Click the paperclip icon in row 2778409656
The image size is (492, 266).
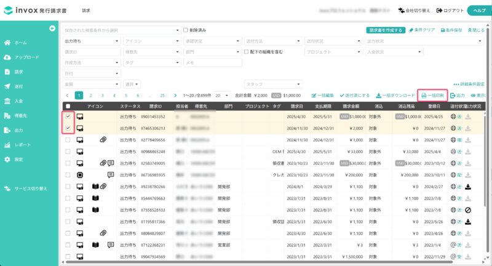coord(103,139)
